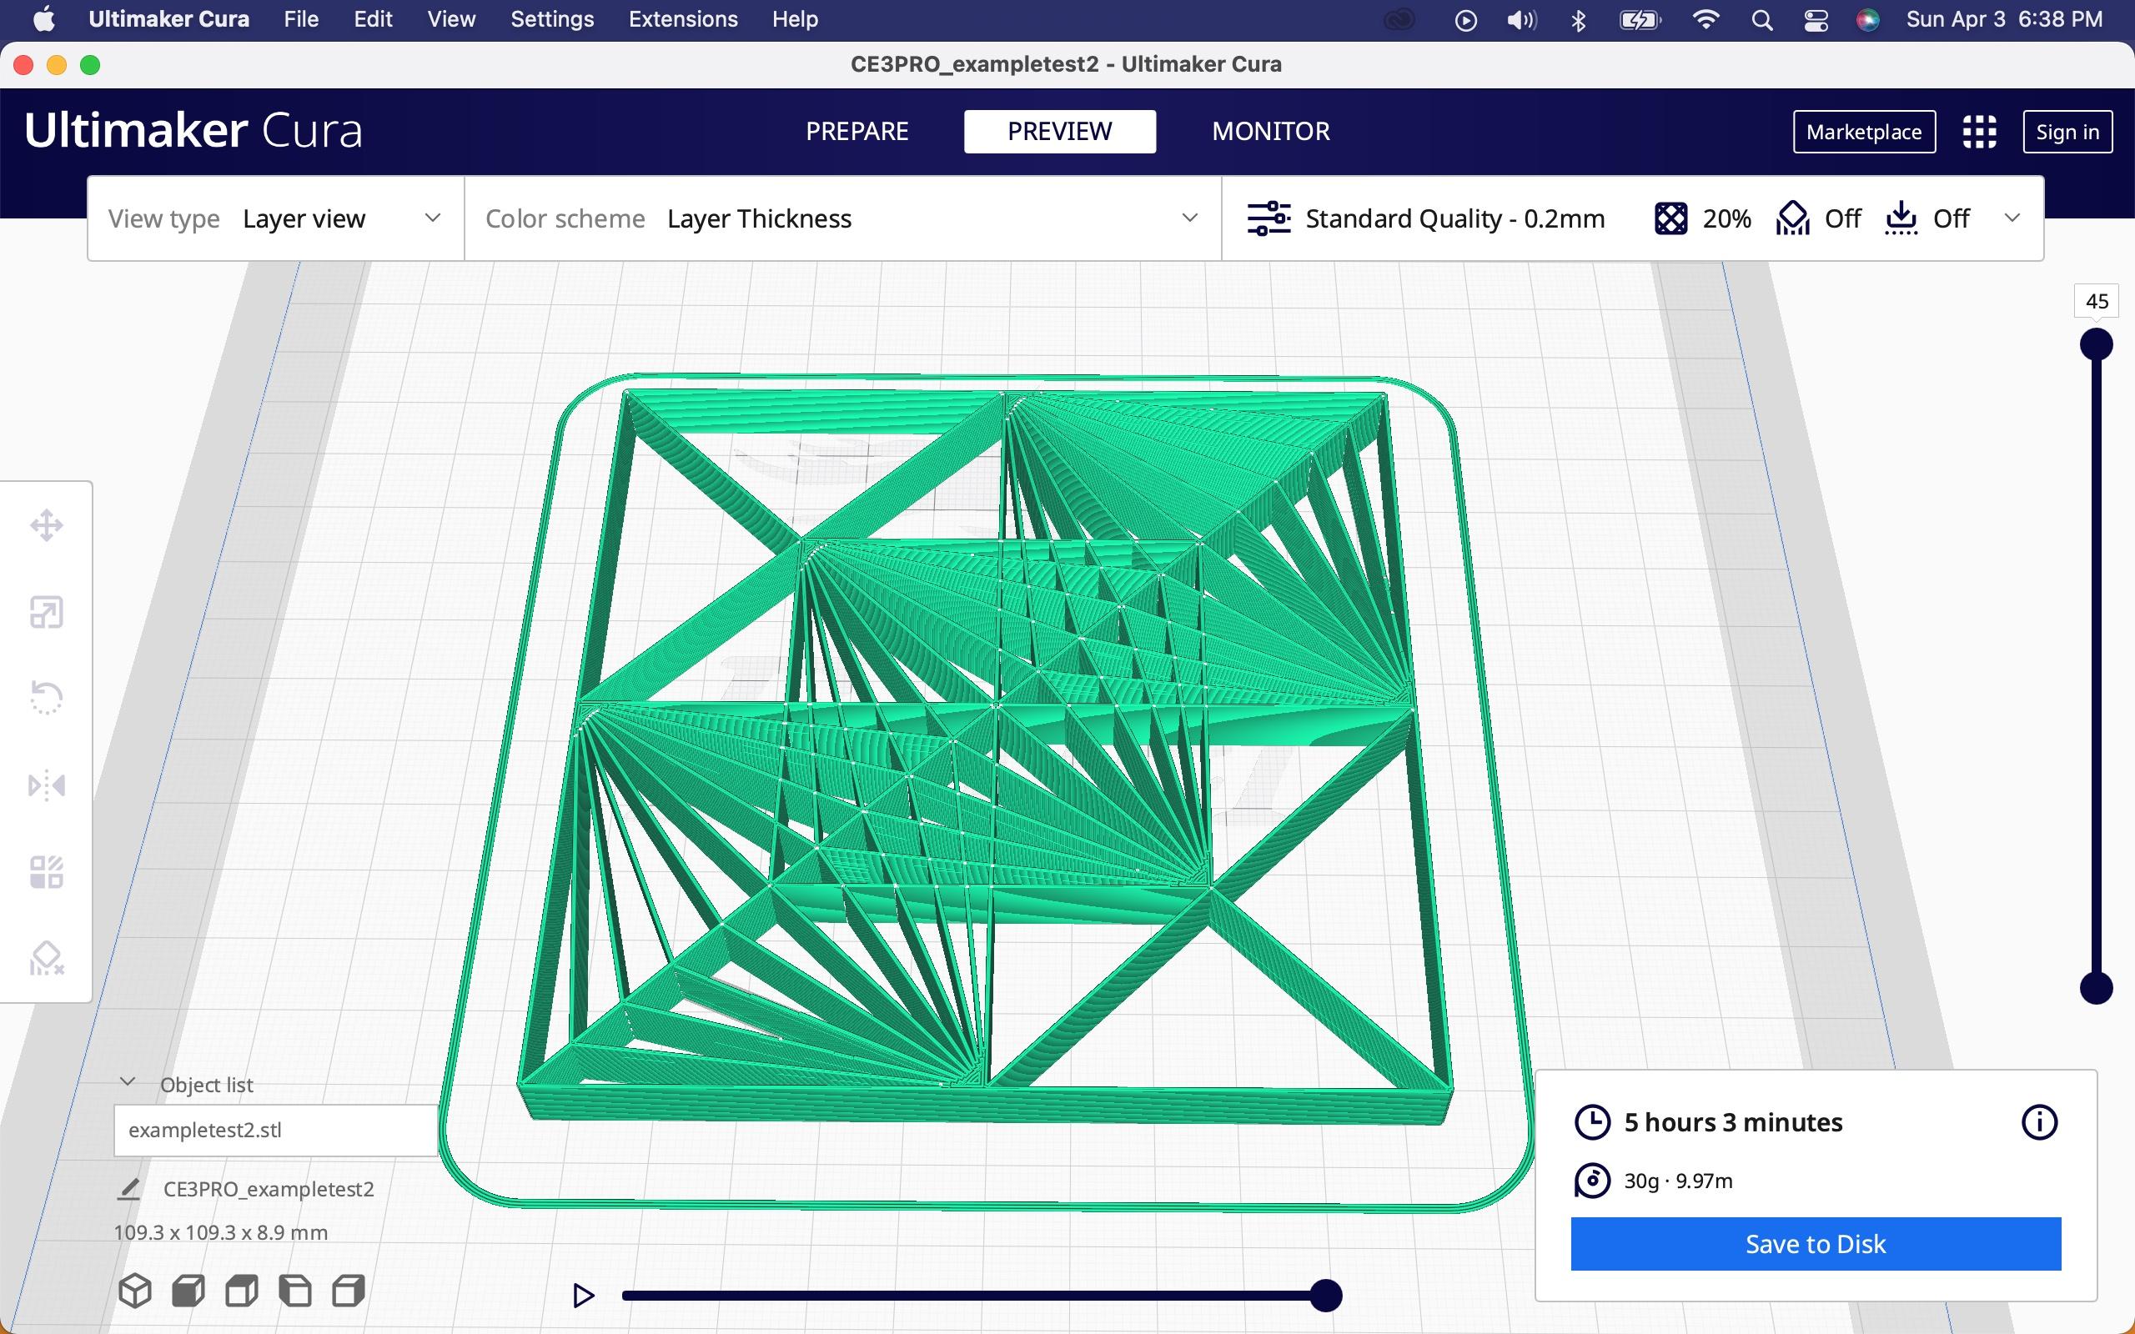
Task: Open the Color scheme dropdown
Action: (842, 218)
